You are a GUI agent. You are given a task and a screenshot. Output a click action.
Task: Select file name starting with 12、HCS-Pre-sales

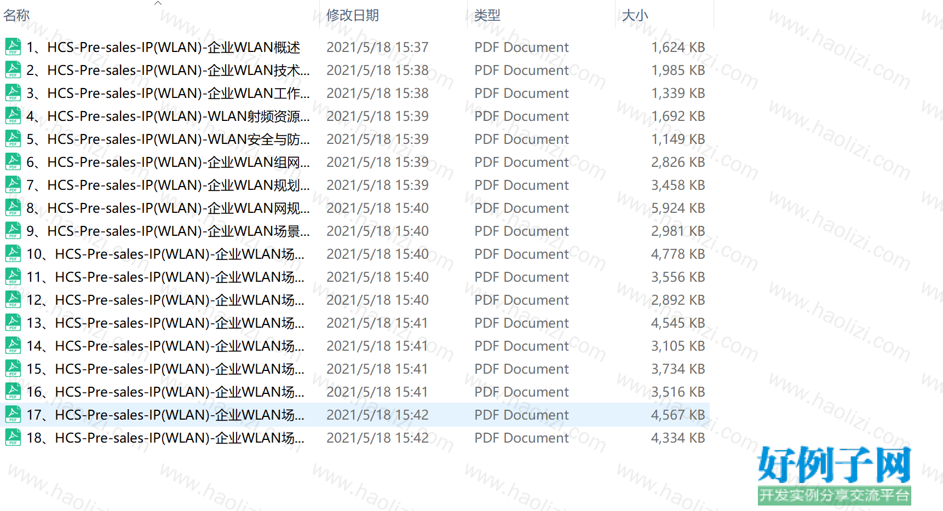tap(165, 300)
